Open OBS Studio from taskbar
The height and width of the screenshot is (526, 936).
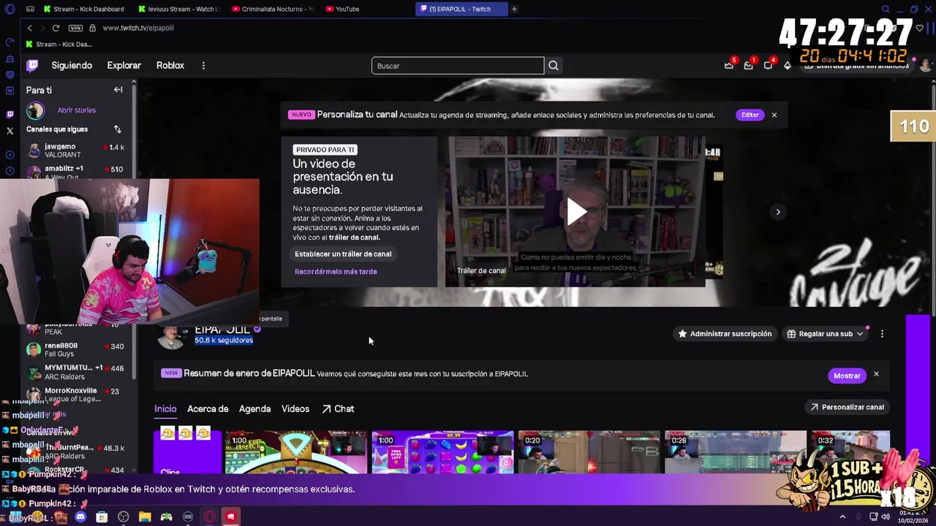[124, 517]
